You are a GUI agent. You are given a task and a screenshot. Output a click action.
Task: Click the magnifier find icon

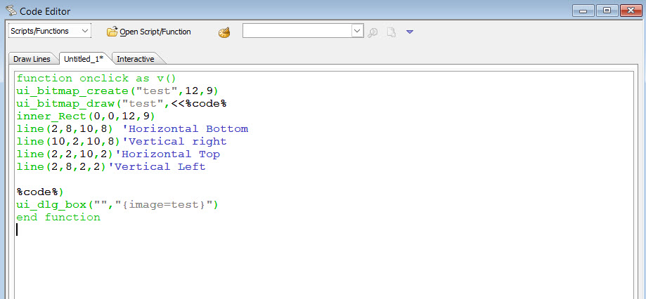[x=373, y=32]
